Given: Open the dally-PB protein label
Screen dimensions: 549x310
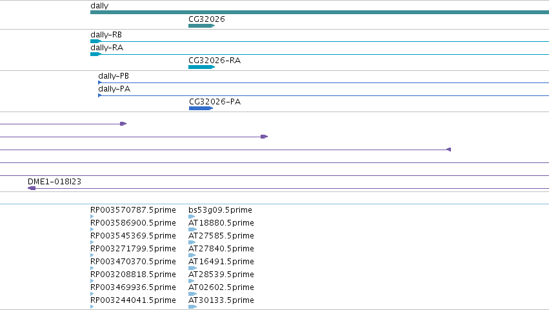Looking at the screenshot, I should click(x=114, y=76).
